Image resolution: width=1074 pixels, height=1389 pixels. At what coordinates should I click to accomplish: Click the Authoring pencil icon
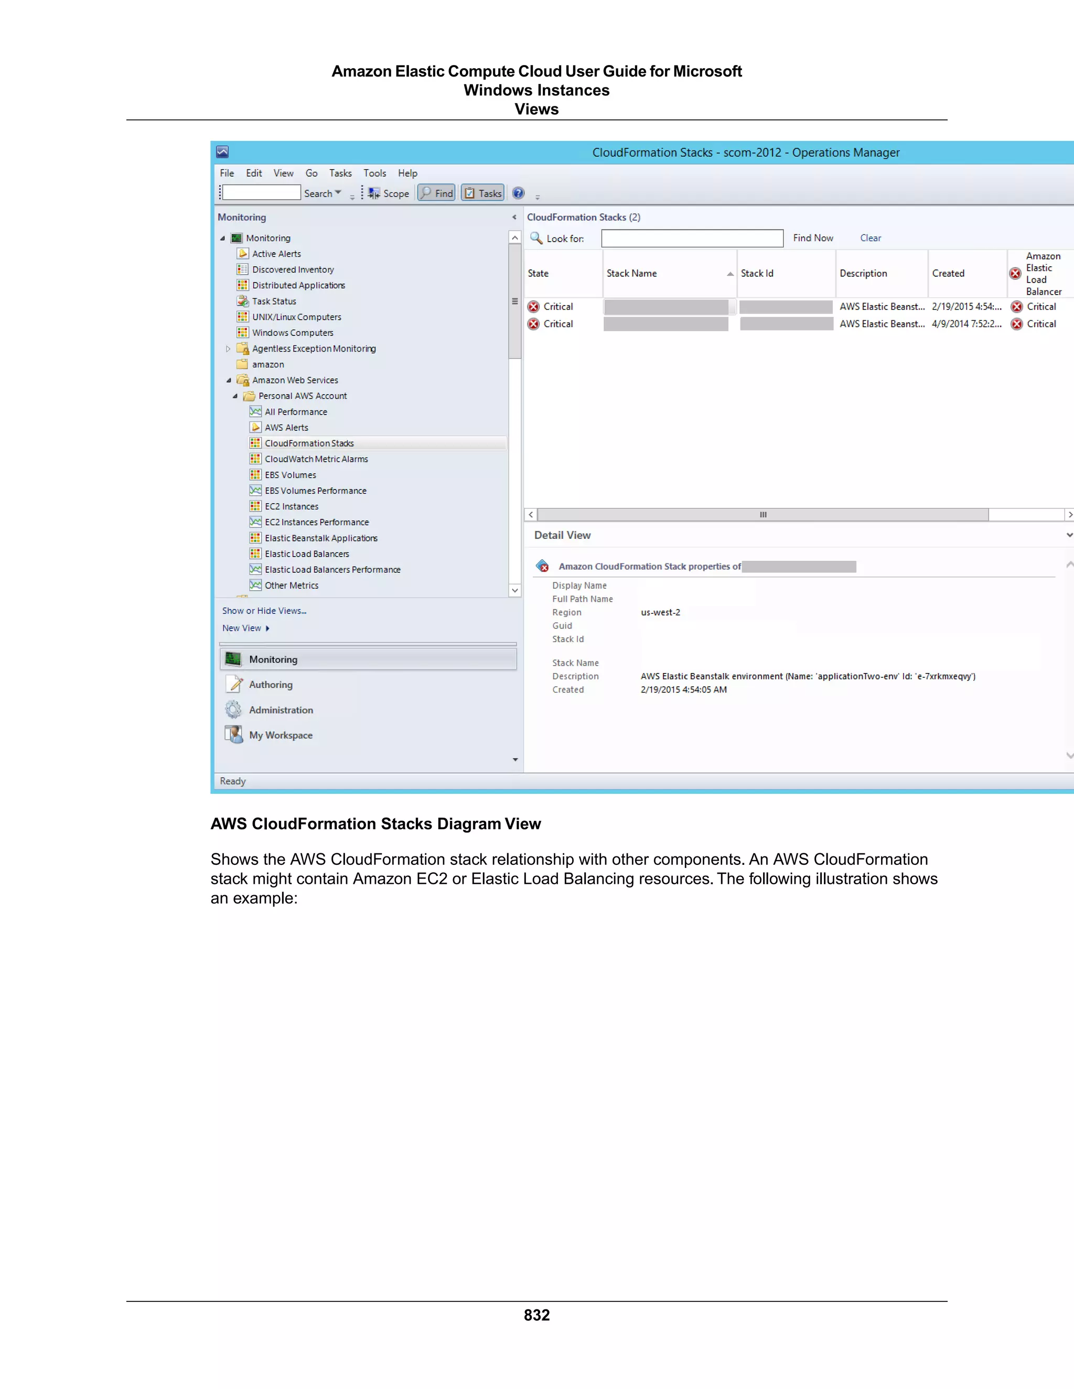pyautogui.click(x=234, y=685)
